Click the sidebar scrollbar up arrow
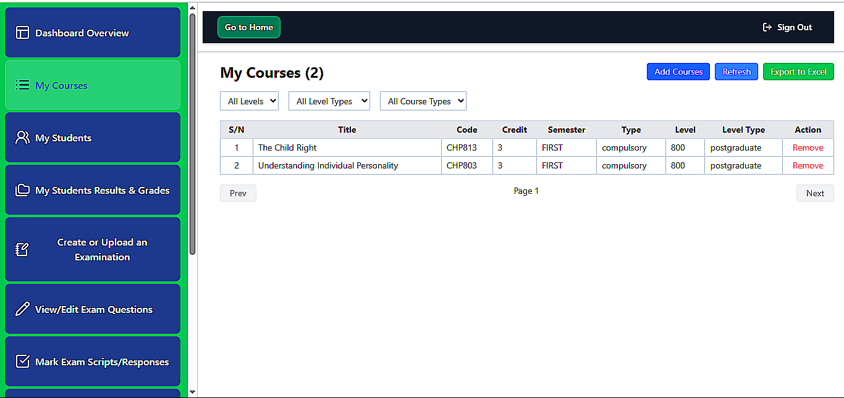Viewport: 844px width, 398px height. [192, 7]
